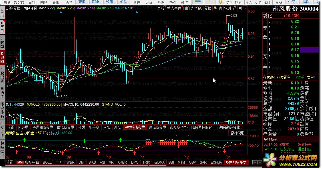Click 模拟 simulated trading
This screenshot has width=322, height=169.
(267, 3)
